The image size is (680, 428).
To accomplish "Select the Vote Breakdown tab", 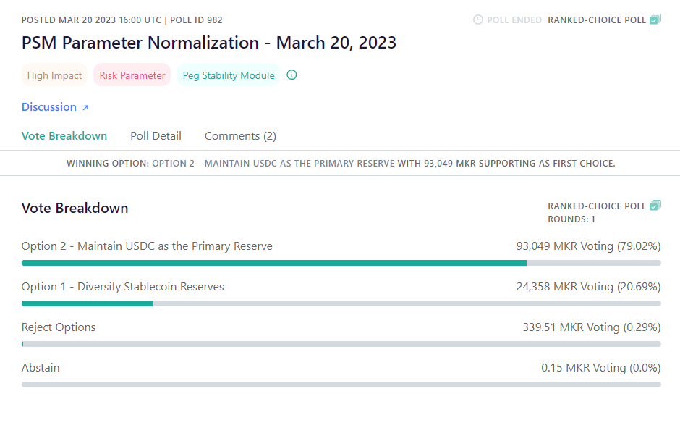I will tap(64, 136).
